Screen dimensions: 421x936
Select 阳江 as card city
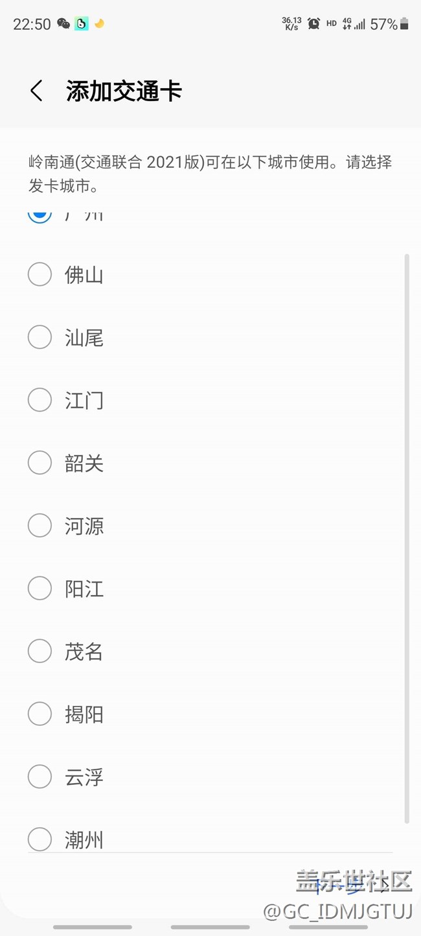(x=40, y=589)
